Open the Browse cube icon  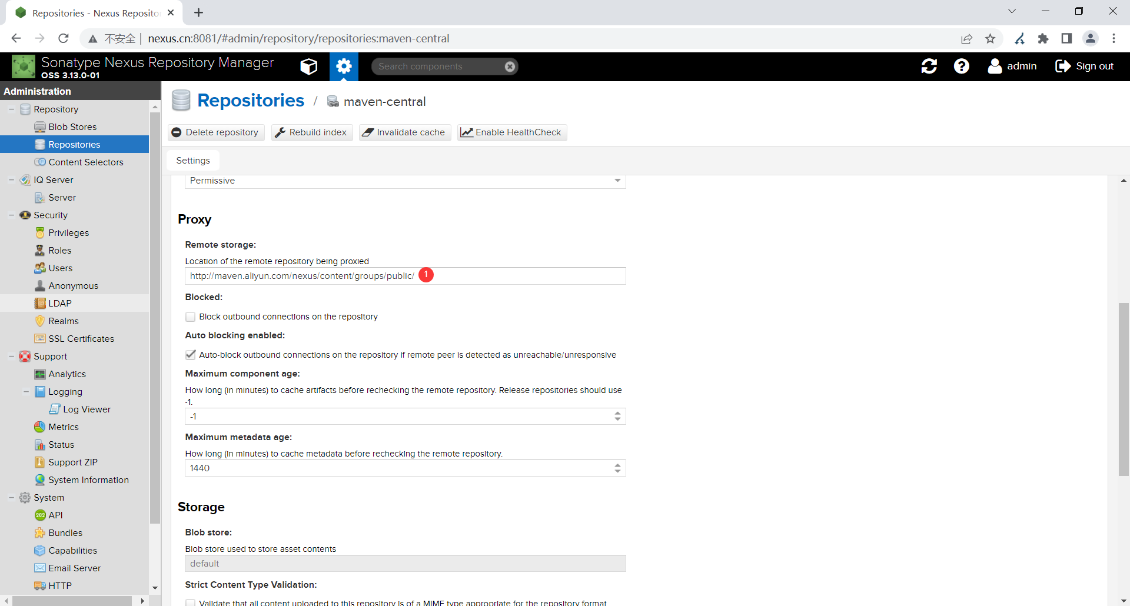pyautogui.click(x=308, y=66)
